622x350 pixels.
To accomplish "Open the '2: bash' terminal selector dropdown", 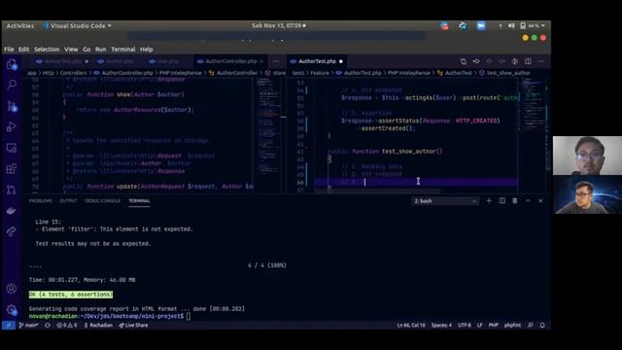I will pos(445,201).
